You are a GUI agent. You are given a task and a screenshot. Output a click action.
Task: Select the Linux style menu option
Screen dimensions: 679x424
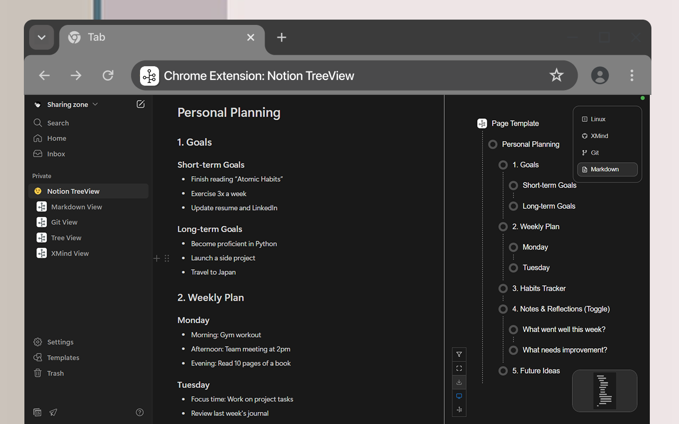click(x=607, y=119)
